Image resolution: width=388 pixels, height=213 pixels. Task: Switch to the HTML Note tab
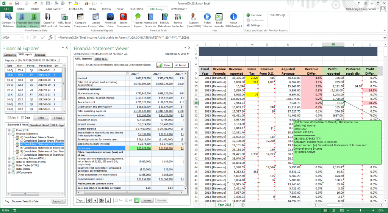coord(101,59)
